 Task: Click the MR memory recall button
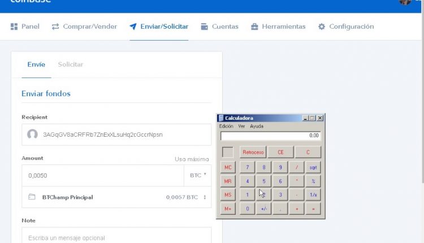pyautogui.click(x=228, y=181)
